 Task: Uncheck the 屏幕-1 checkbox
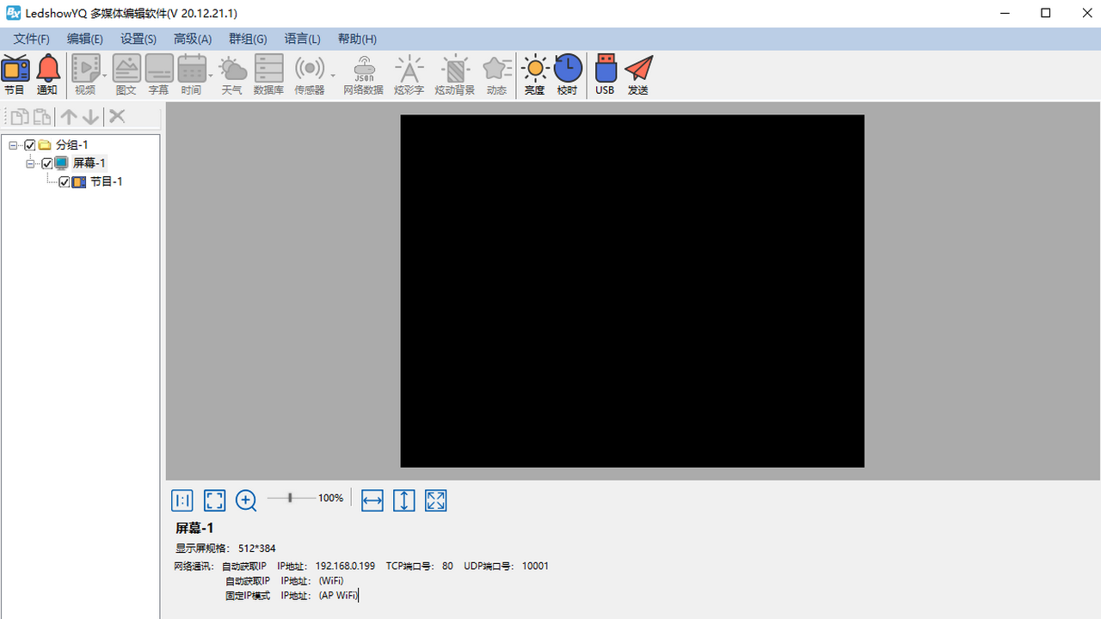pyautogui.click(x=47, y=163)
